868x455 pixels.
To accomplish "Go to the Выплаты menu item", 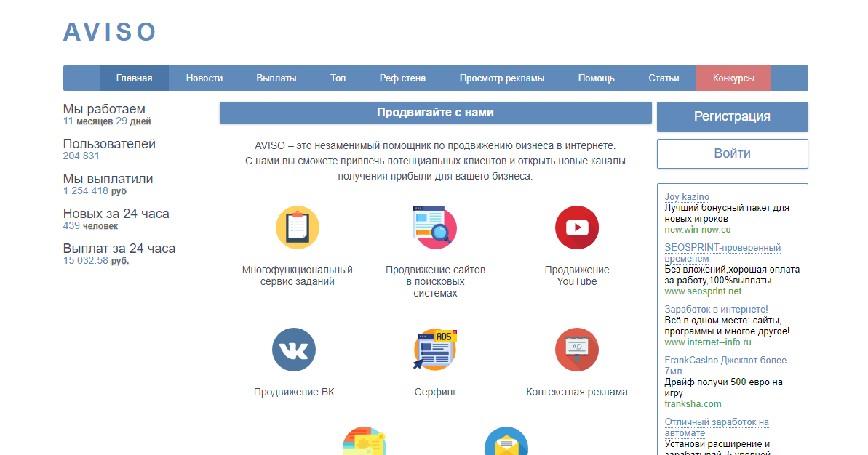I will coord(276,78).
